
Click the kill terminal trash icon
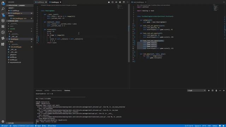[x=216, y=91]
